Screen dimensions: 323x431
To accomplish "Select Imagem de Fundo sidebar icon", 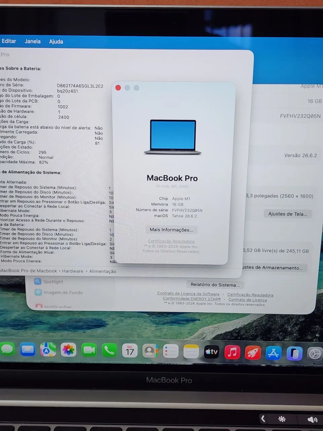I will 38,292.
